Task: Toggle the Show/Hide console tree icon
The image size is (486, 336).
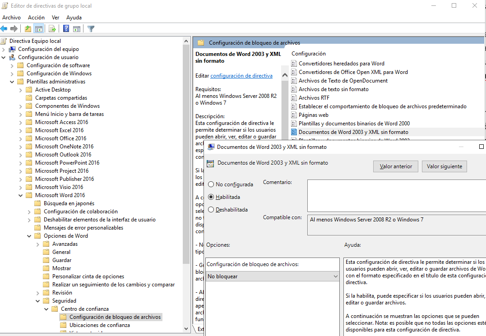Action: point(39,29)
